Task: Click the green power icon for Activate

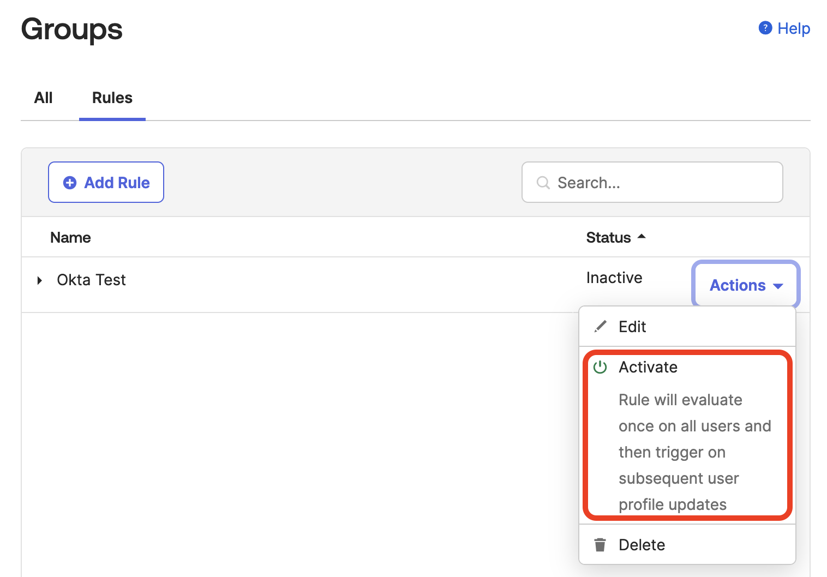Action: tap(600, 367)
